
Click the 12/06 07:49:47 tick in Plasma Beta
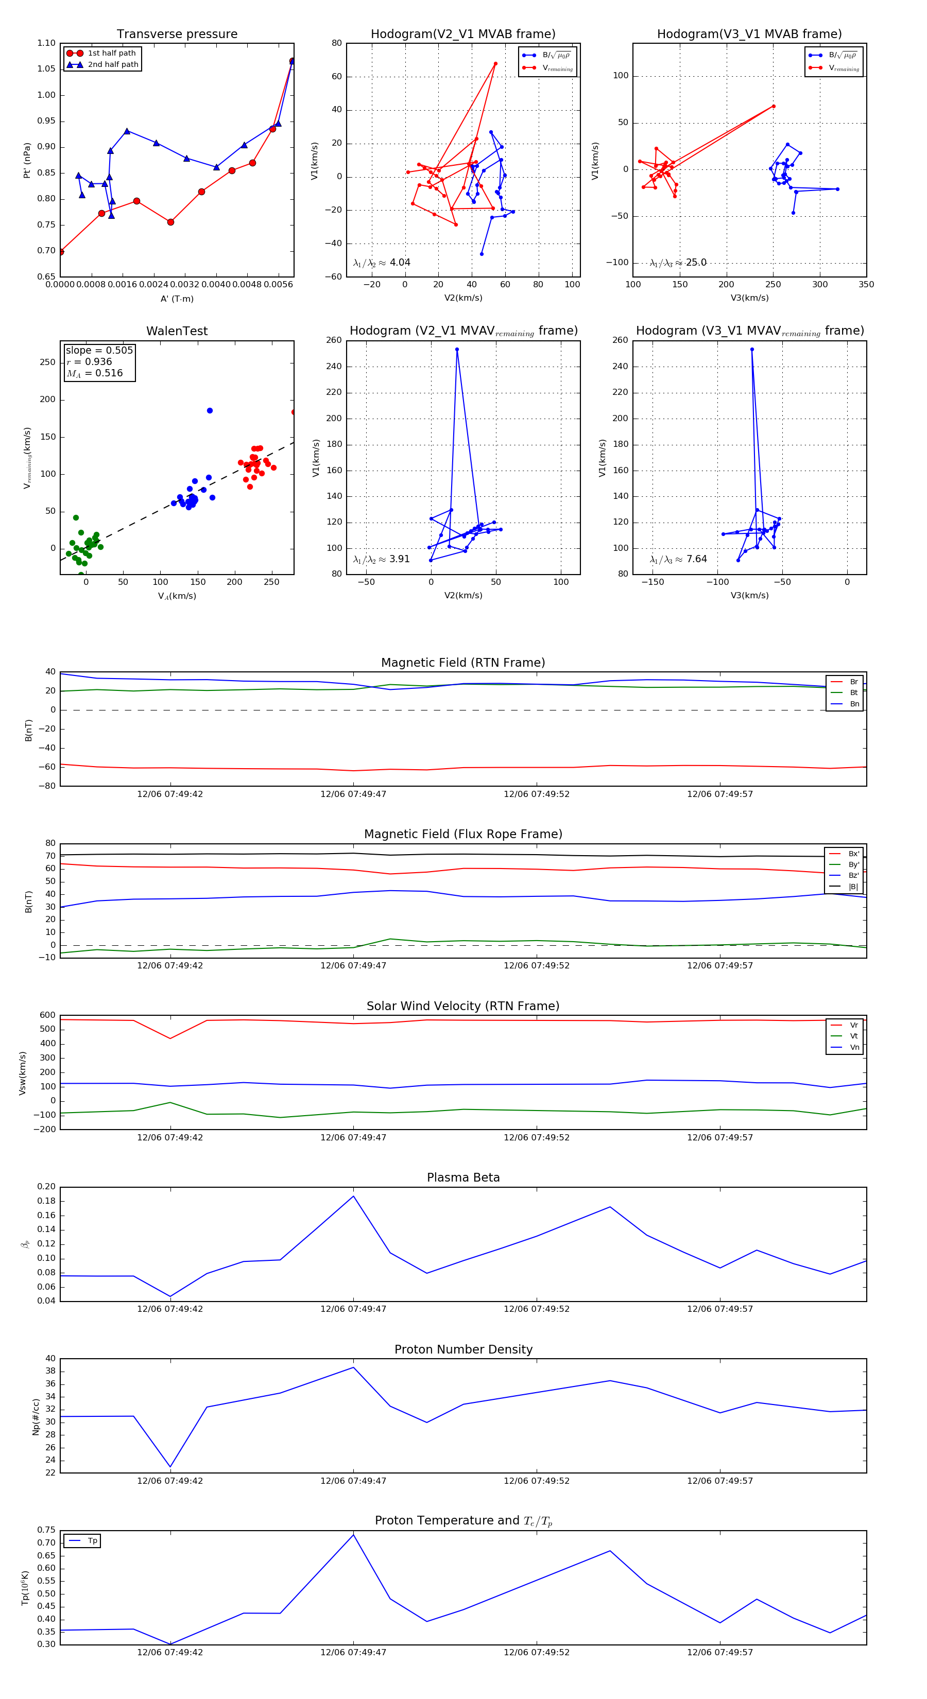tap(353, 1309)
